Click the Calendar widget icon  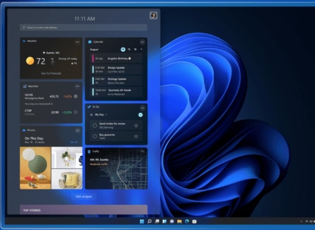[x=90, y=42]
